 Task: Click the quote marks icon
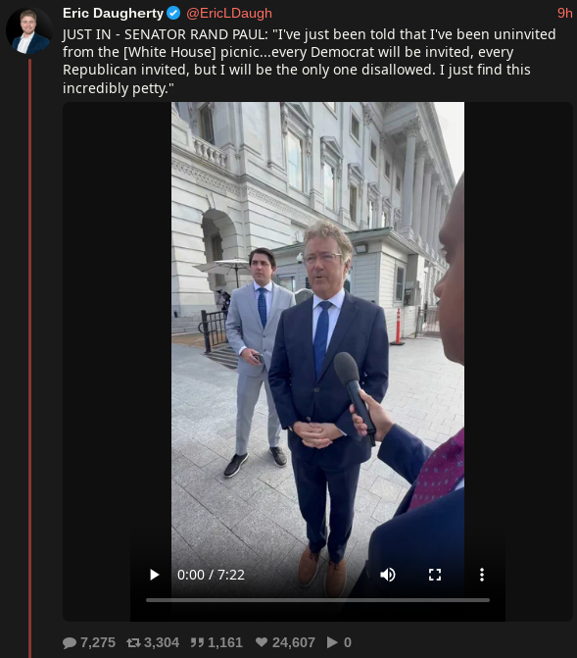coord(197,642)
